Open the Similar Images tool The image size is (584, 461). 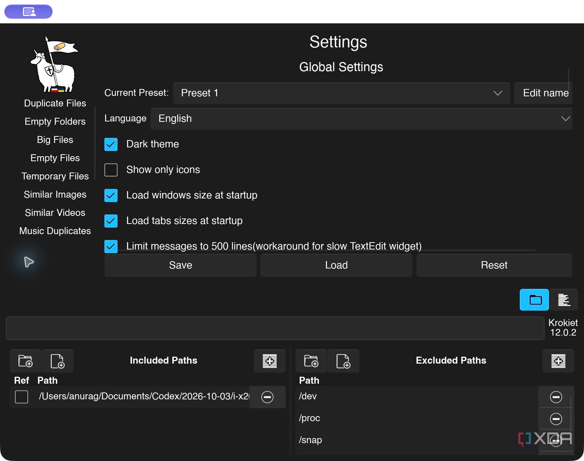(55, 194)
